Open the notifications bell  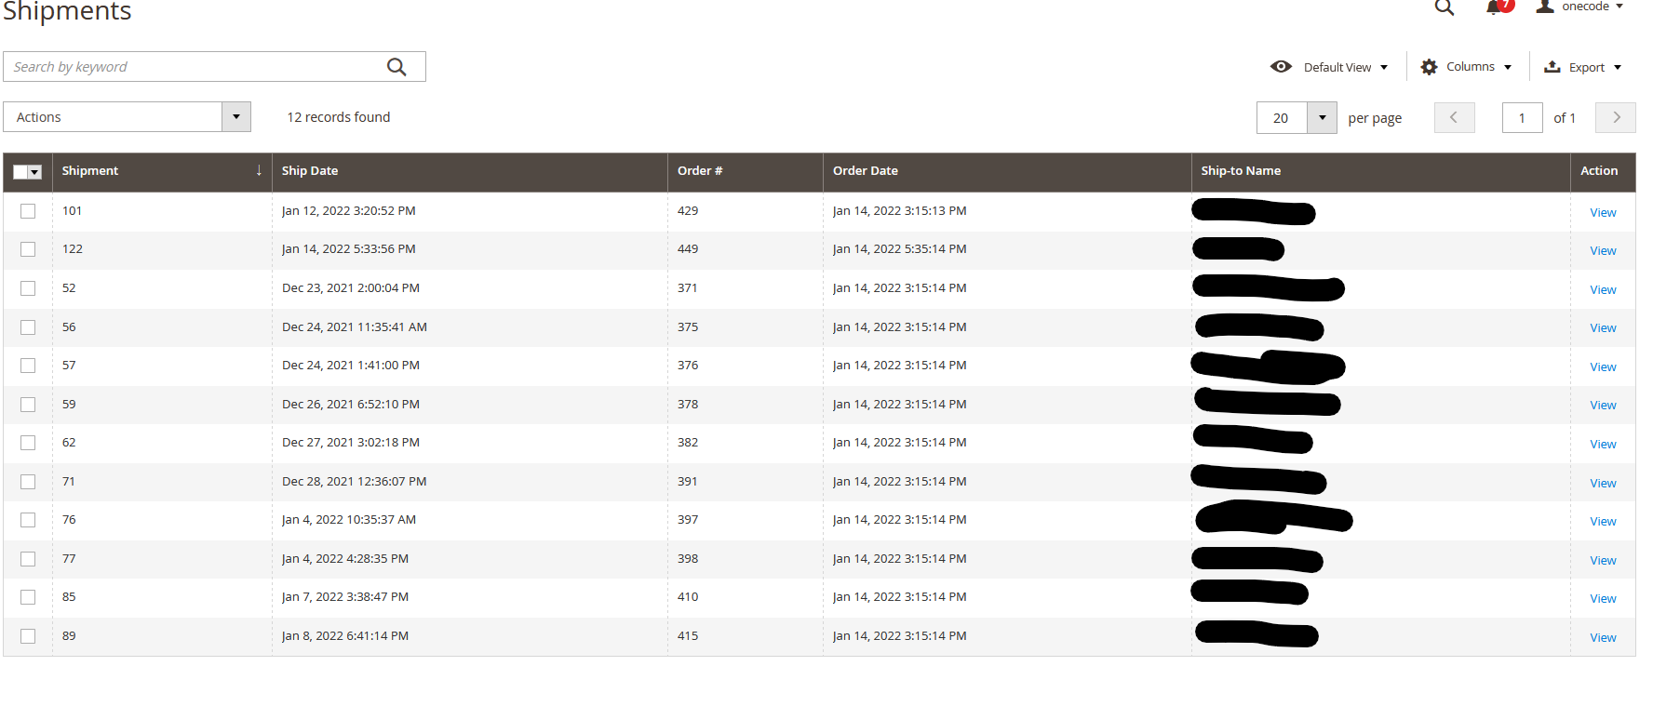pos(1498,7)
